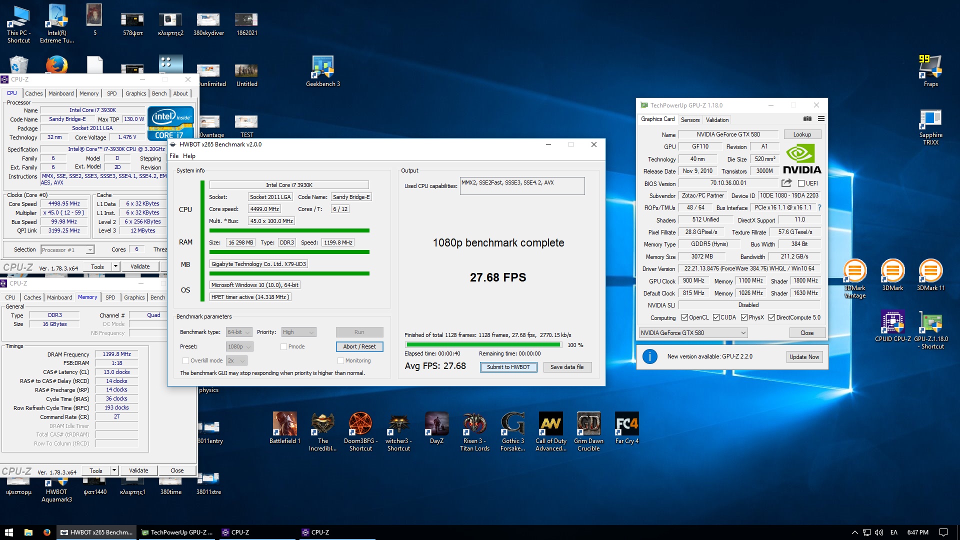Click the Used CPU capabilities text box

tap(522, 186)
